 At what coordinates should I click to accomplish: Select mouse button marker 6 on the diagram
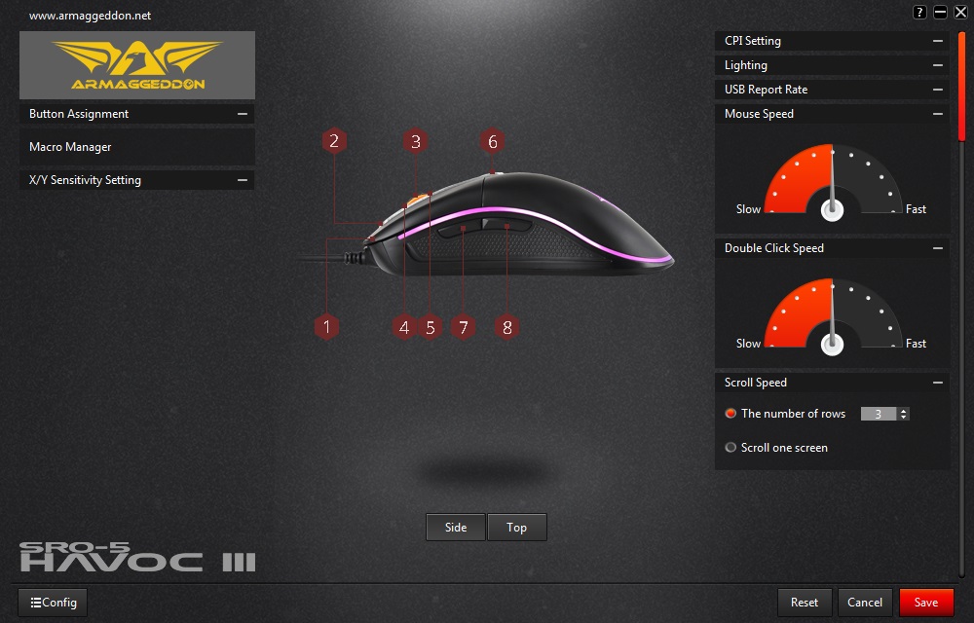tap(493, 141)
